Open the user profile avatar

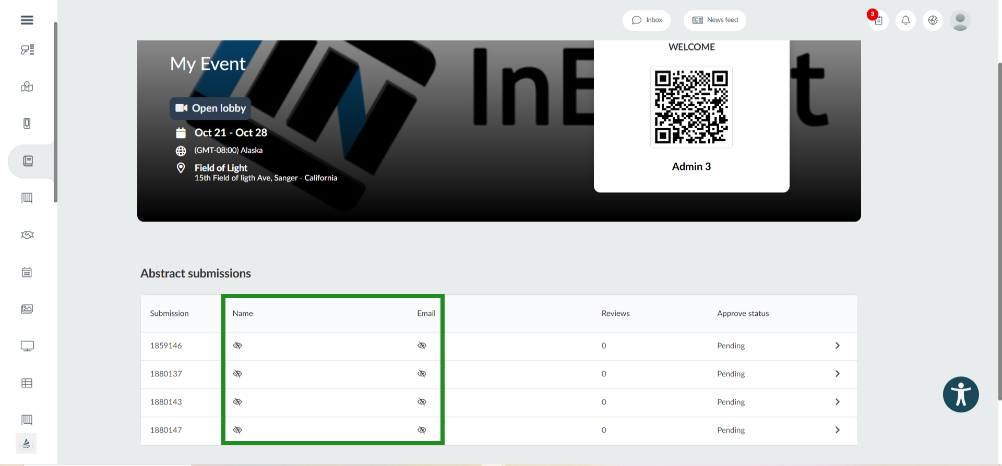tap(960, 20)
